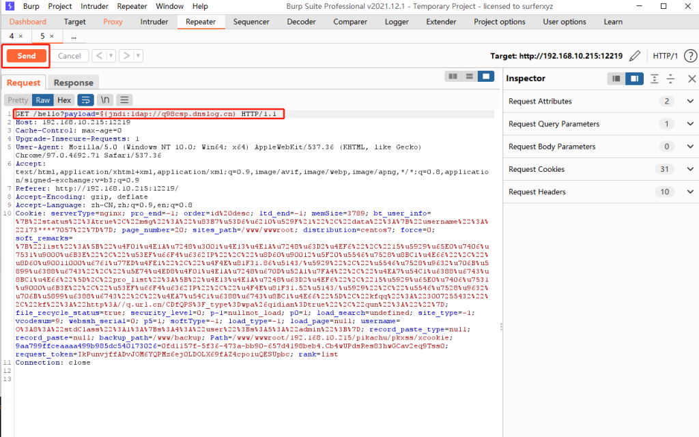Select the Request tab
This screenshot has height=437, width=699.
(23, 82)
